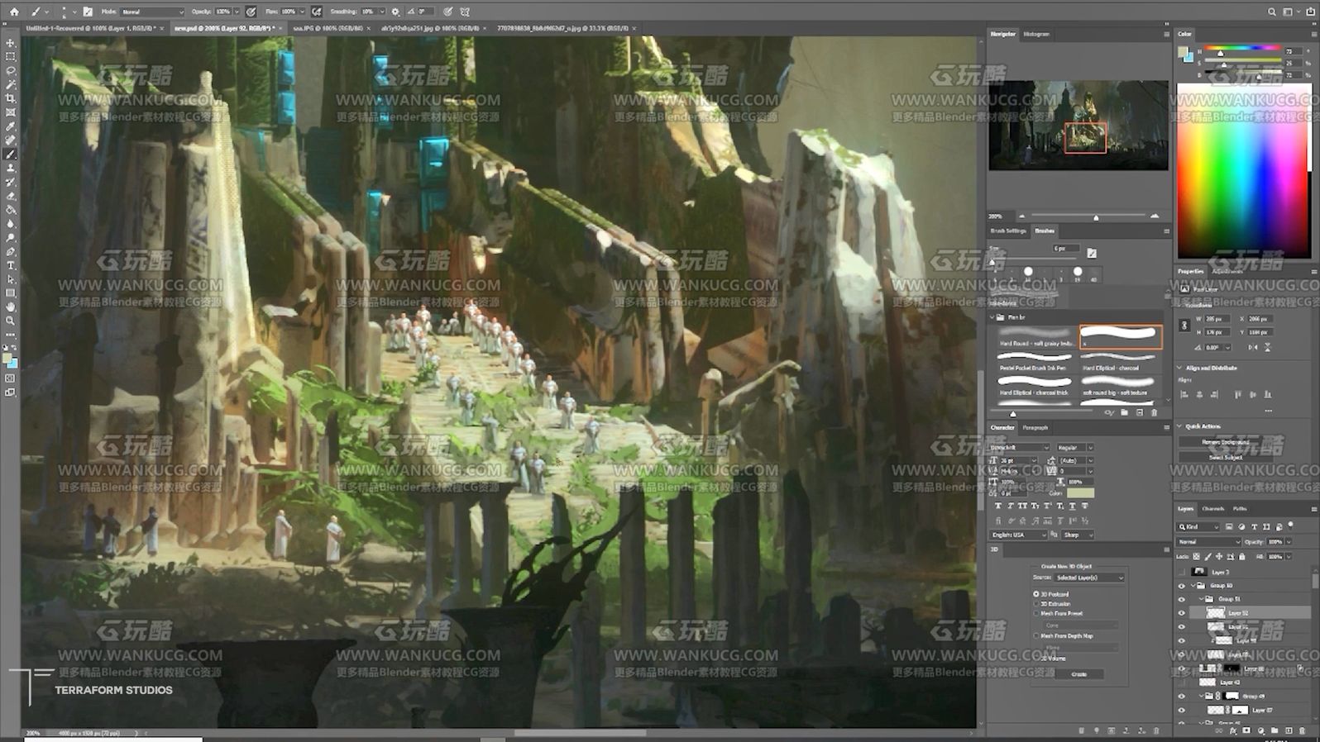Open the Paragraph panel tab
1320x742 pixels.
(x=1035, y=428)
